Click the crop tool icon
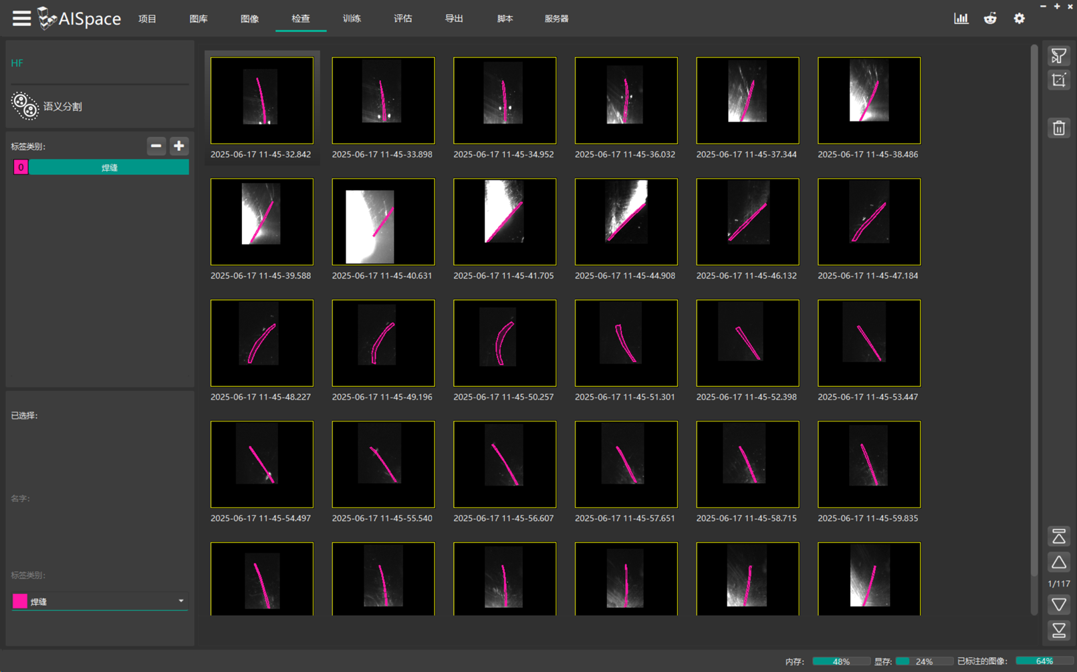1077x672 pixels. 1058,81
